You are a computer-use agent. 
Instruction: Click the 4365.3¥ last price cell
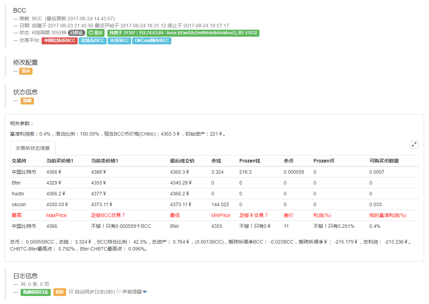179,172
